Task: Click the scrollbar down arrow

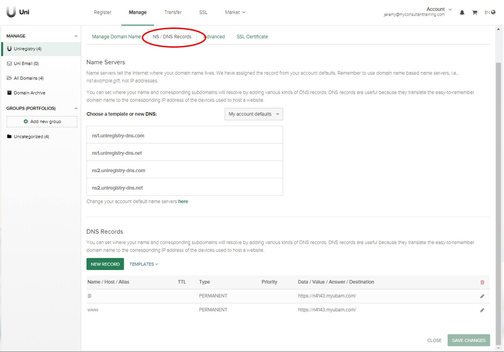Action: [498, 348]
